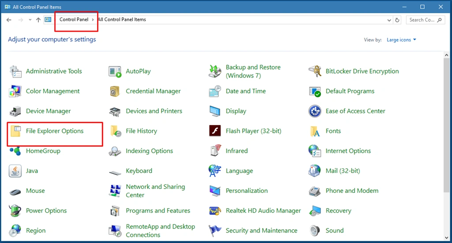The width and height of the screenshot is (452, 243).
Task: Click the Device Manager icon
Action: [15, 111]
